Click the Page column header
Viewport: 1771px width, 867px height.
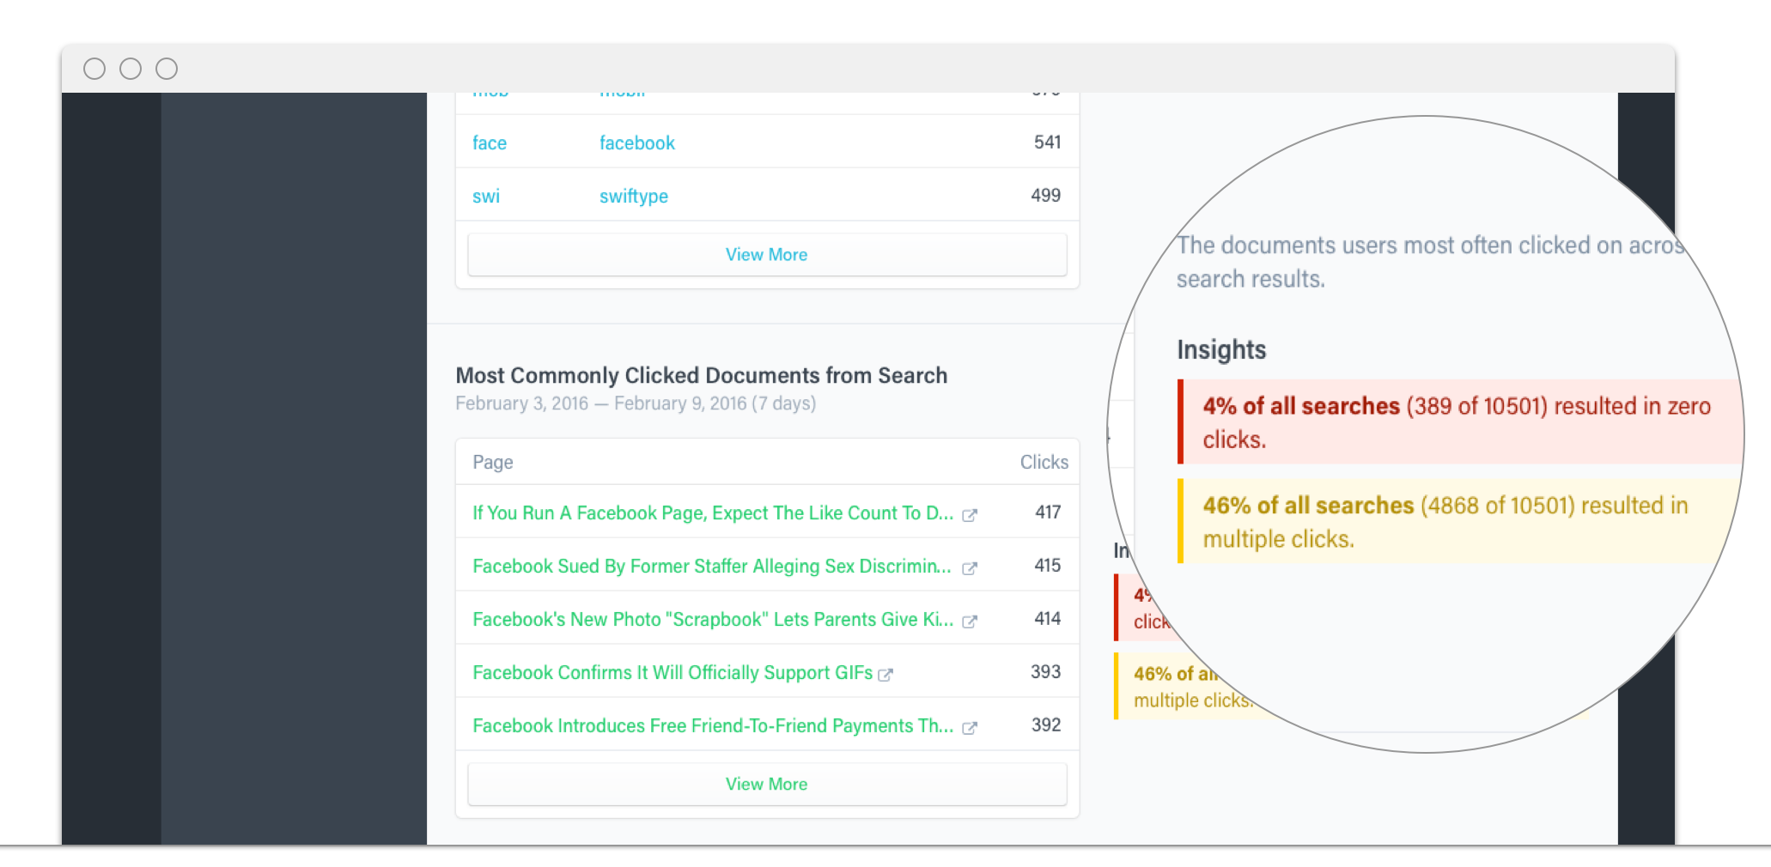coord(493,463)
